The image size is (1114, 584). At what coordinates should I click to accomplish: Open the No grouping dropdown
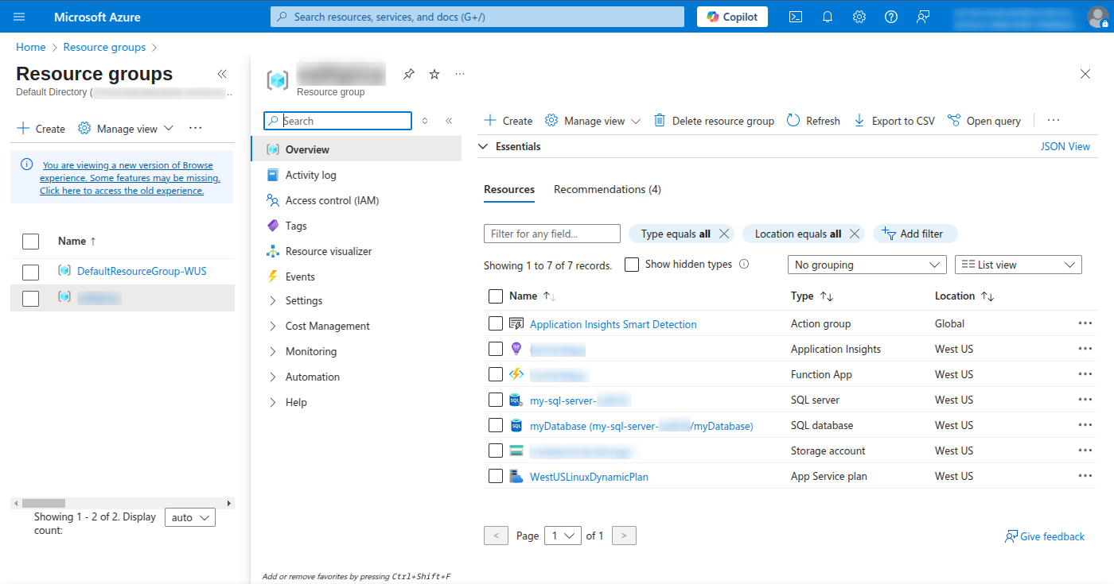click(867, 264)
